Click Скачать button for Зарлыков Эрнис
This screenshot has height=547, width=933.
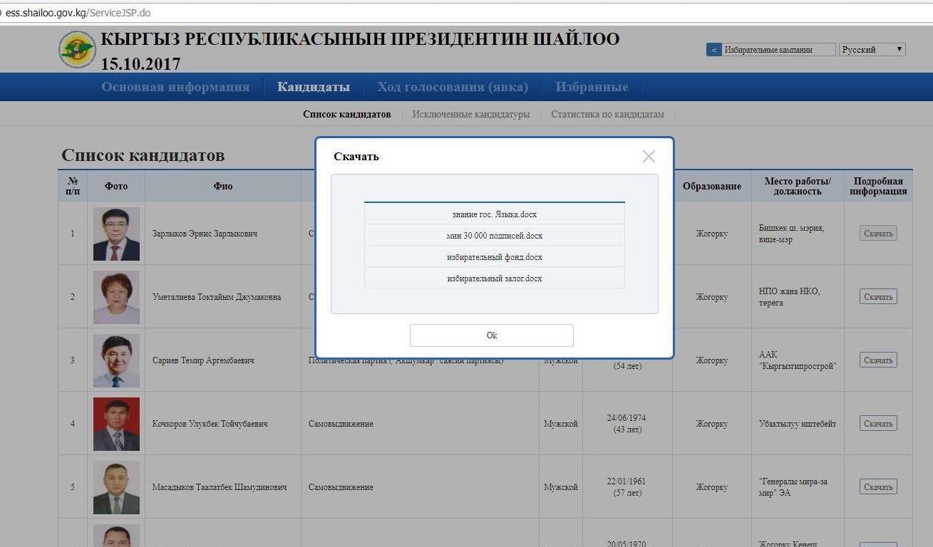877,234
